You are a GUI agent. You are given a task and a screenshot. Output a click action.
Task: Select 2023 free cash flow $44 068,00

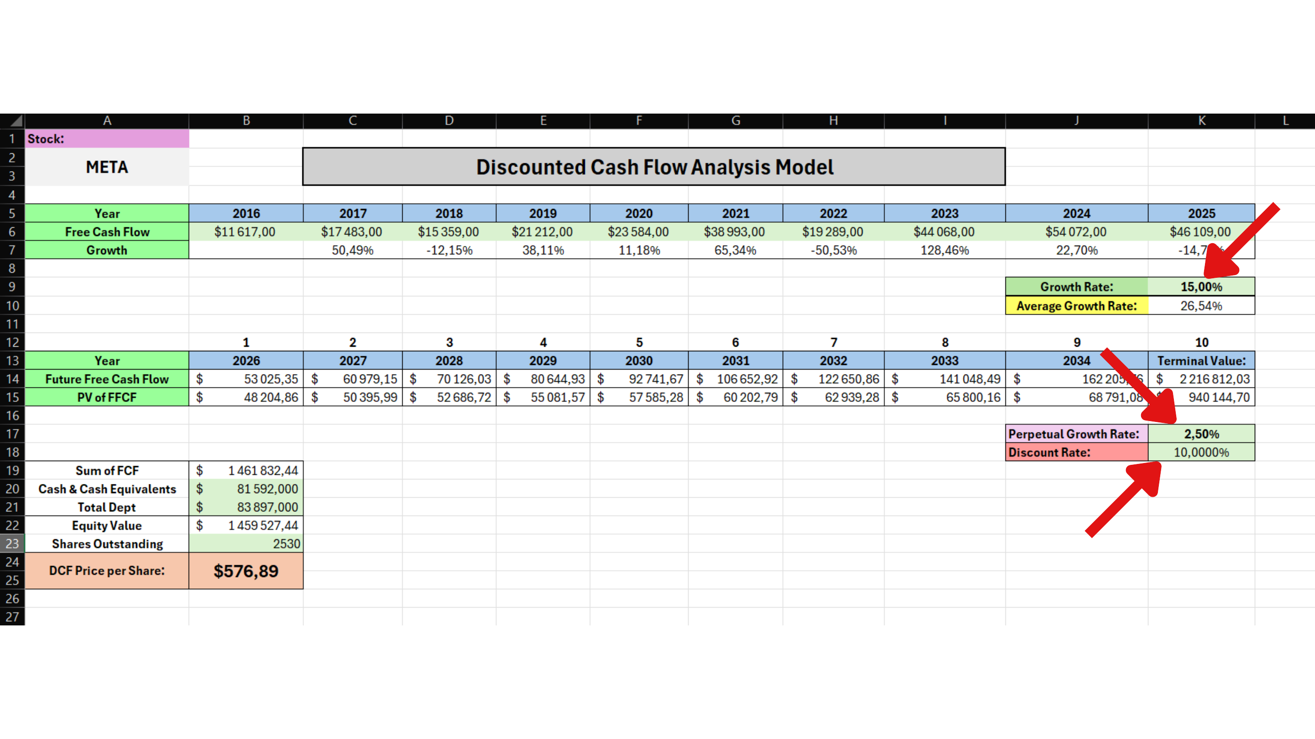pos(945,232)
